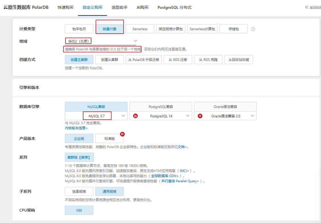The width and height of the screenshot is (321, 223).
Task: Open the IMCI> link
Action: point(184,171)
